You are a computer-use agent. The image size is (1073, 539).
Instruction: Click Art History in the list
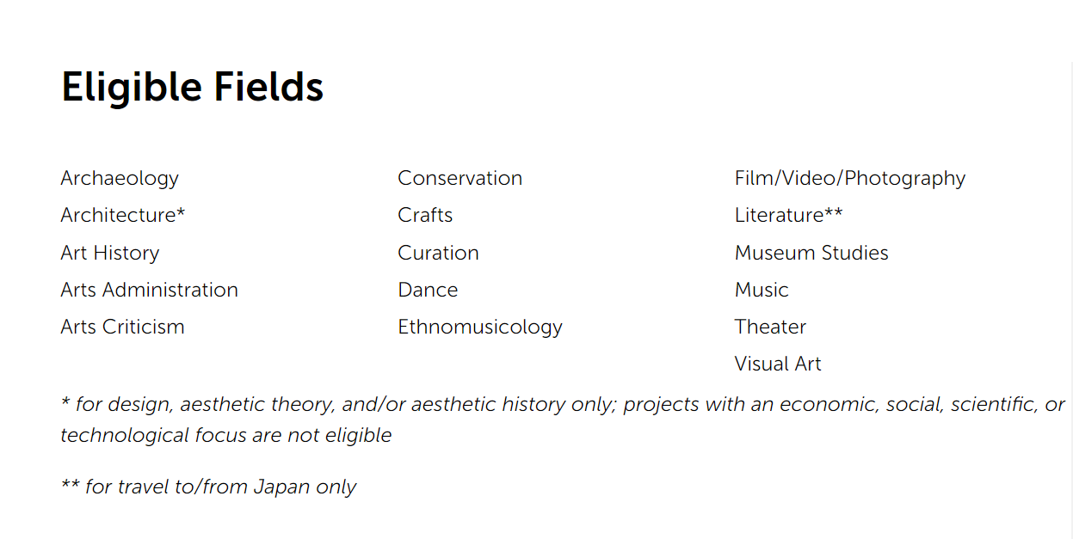pos(110,253)
